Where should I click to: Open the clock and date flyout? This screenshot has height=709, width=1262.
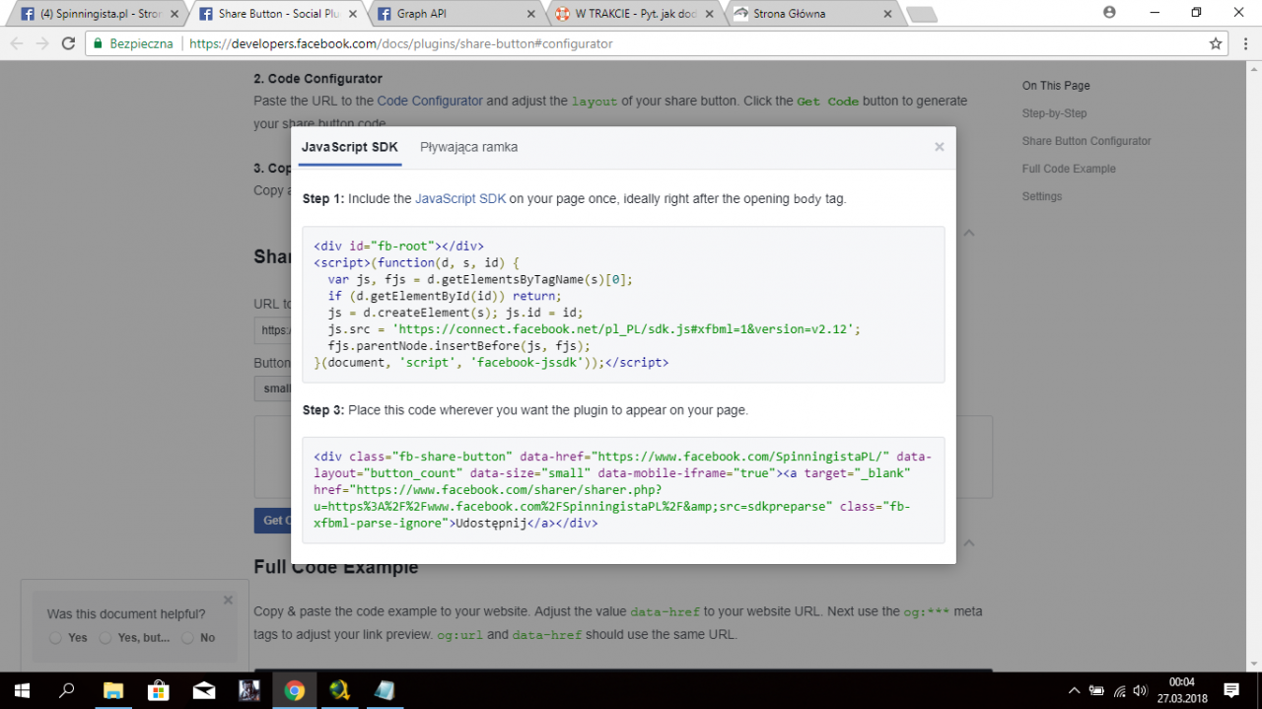tap(1181, 690)
